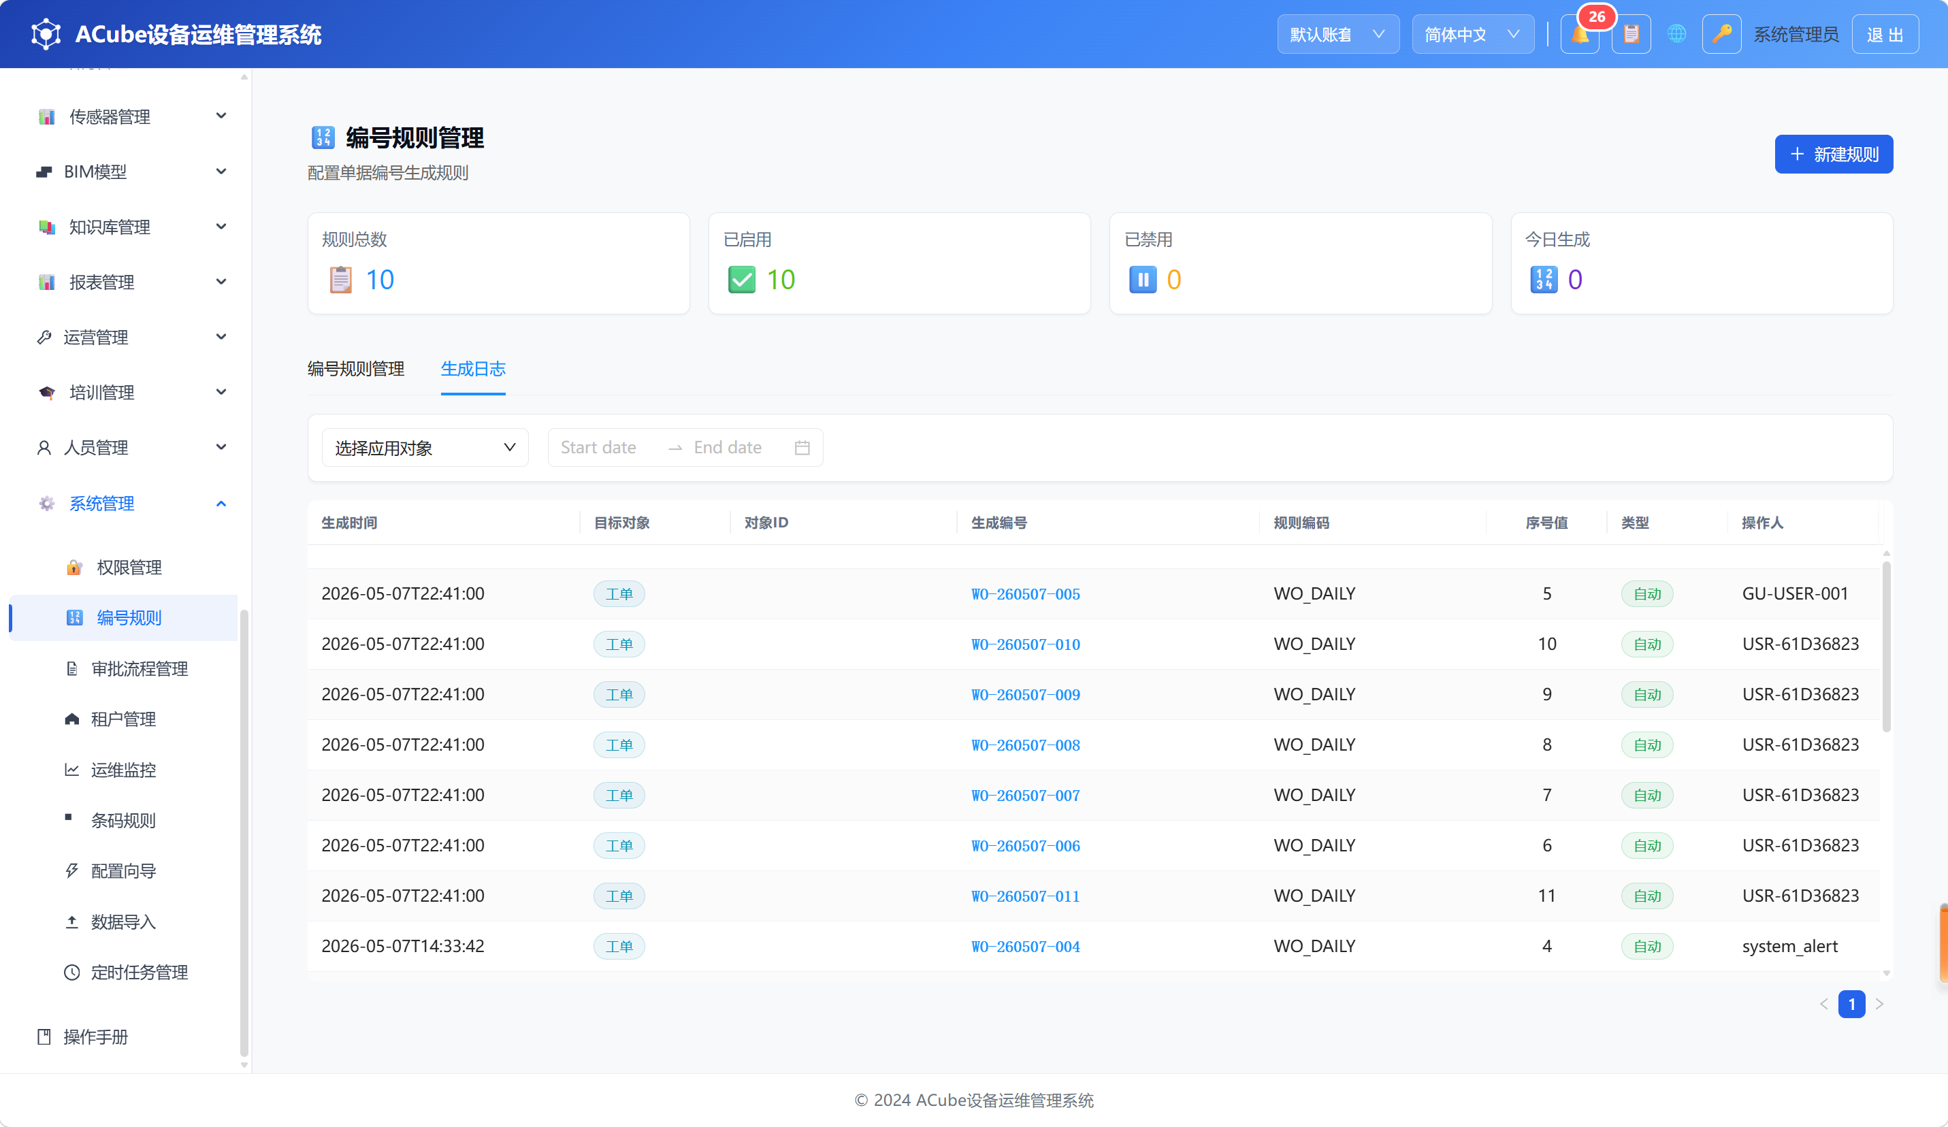Open 配置向导 in the sidebar
Image resolution: width=1948 pixels, height=1127 pixels.
click(x=124, y=871)
